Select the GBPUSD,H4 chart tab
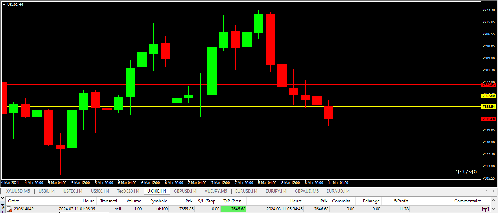498x213 pixels. pyautogui.click(x=185, y=191)
